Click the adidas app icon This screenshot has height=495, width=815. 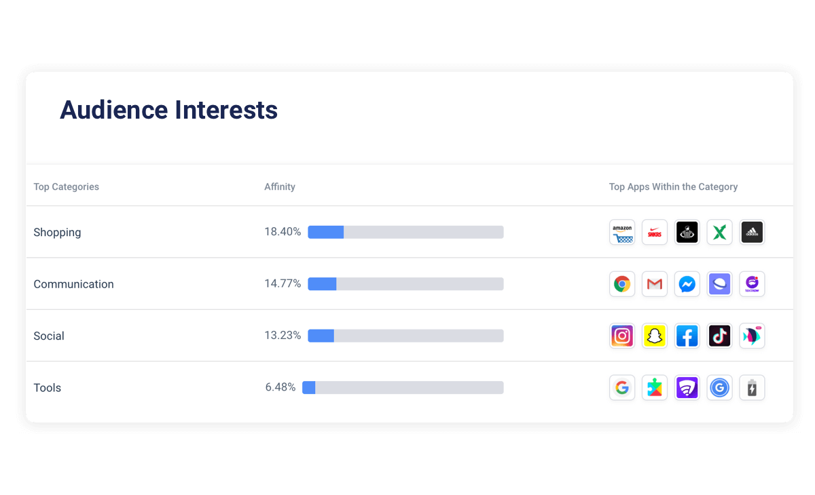click(x=752, y=232)
